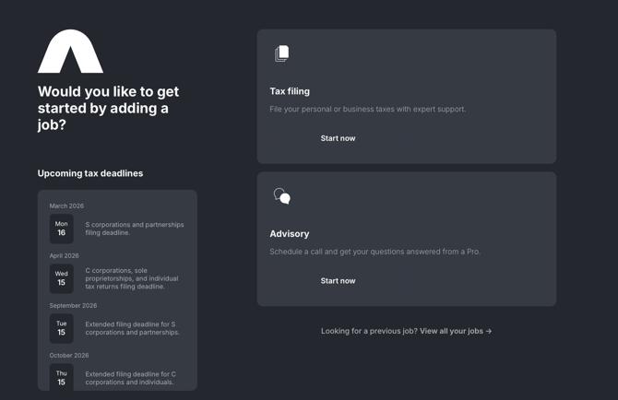618x400 pixels.
Task: Click the S corporations and partnerships filing deadline text
Action: pos(135,229)
